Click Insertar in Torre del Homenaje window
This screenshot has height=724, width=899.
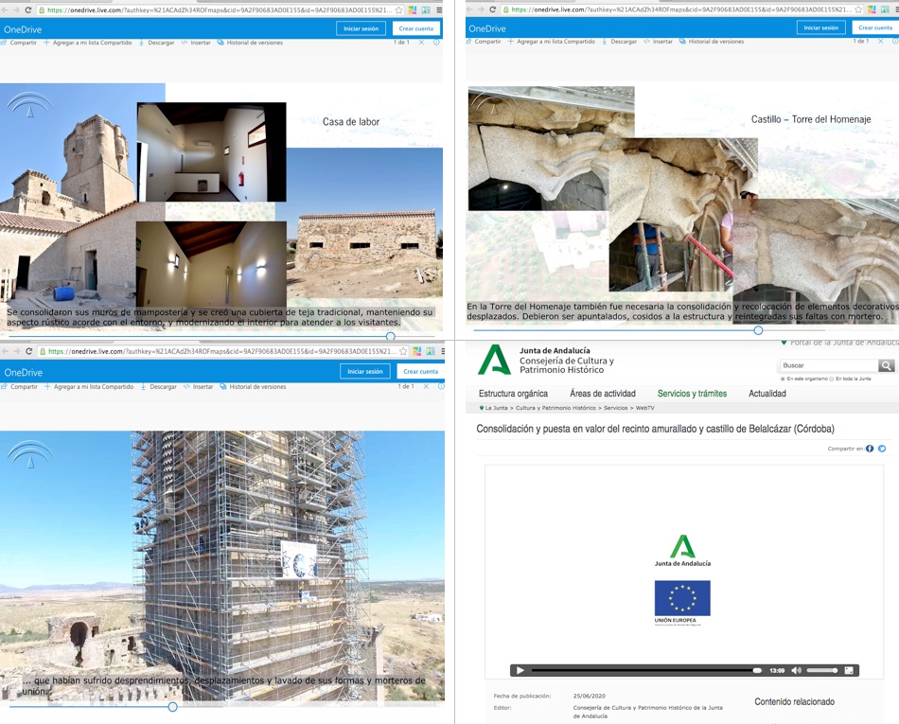[x=659, y=42]
